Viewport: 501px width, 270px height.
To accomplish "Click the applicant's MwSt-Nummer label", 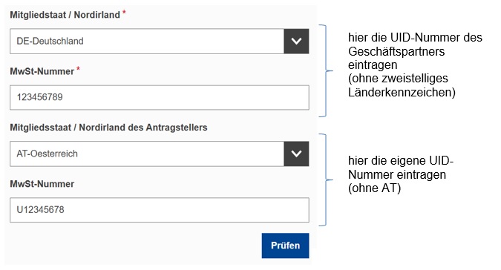I will (x=42, y=184).
